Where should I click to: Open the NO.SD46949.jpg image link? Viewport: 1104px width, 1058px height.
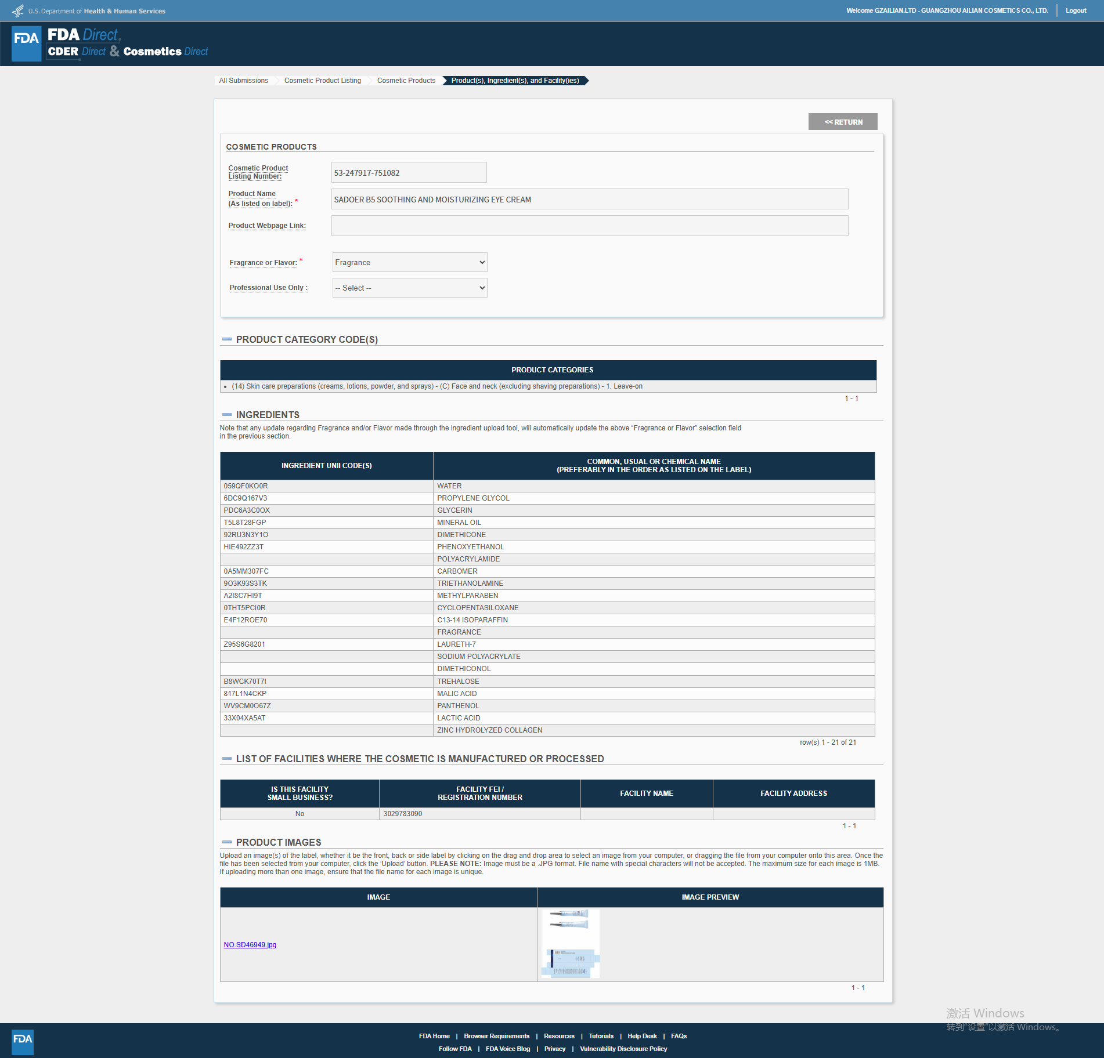point(250,945)
